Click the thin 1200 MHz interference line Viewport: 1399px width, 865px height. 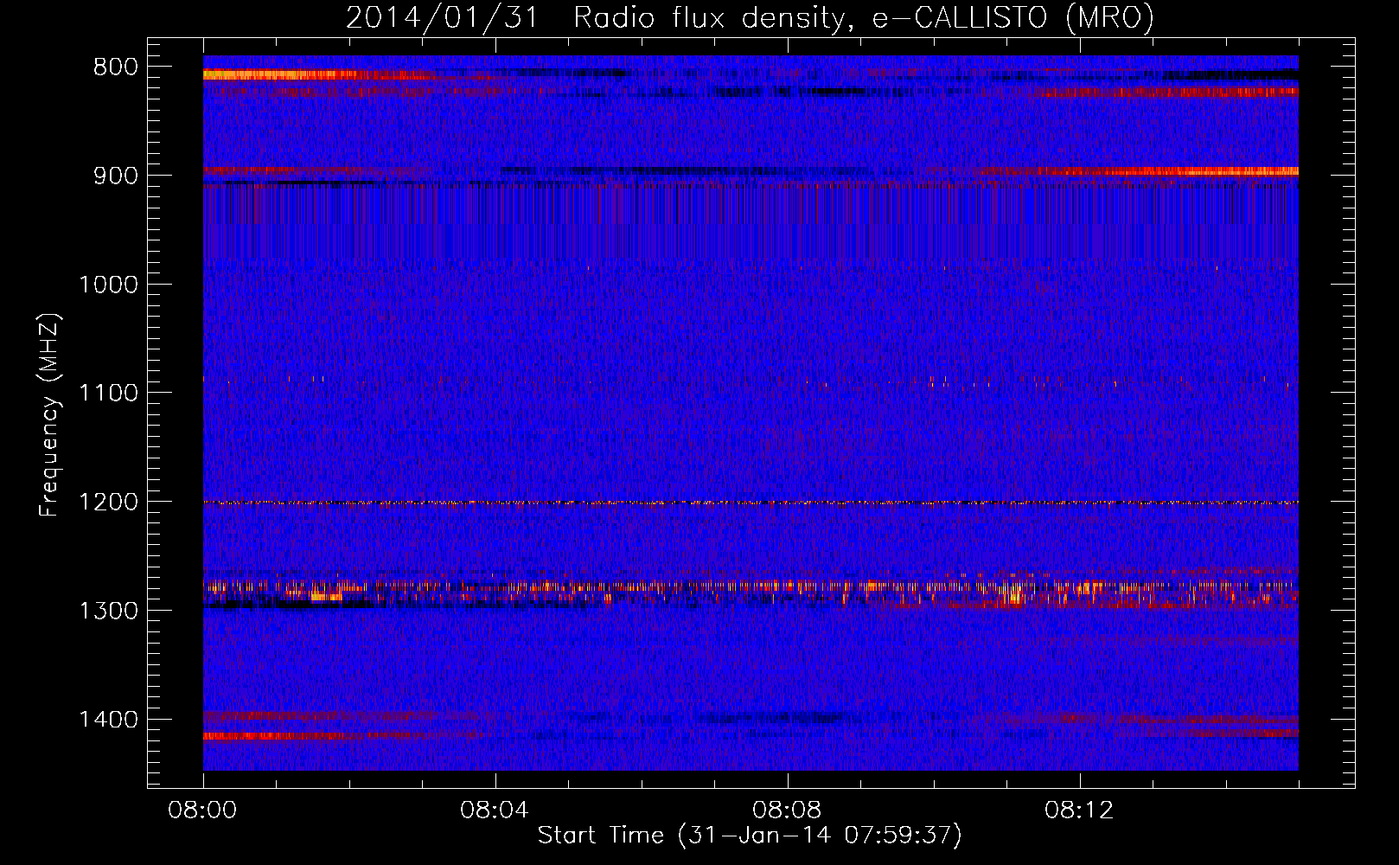tap(751, 503)
